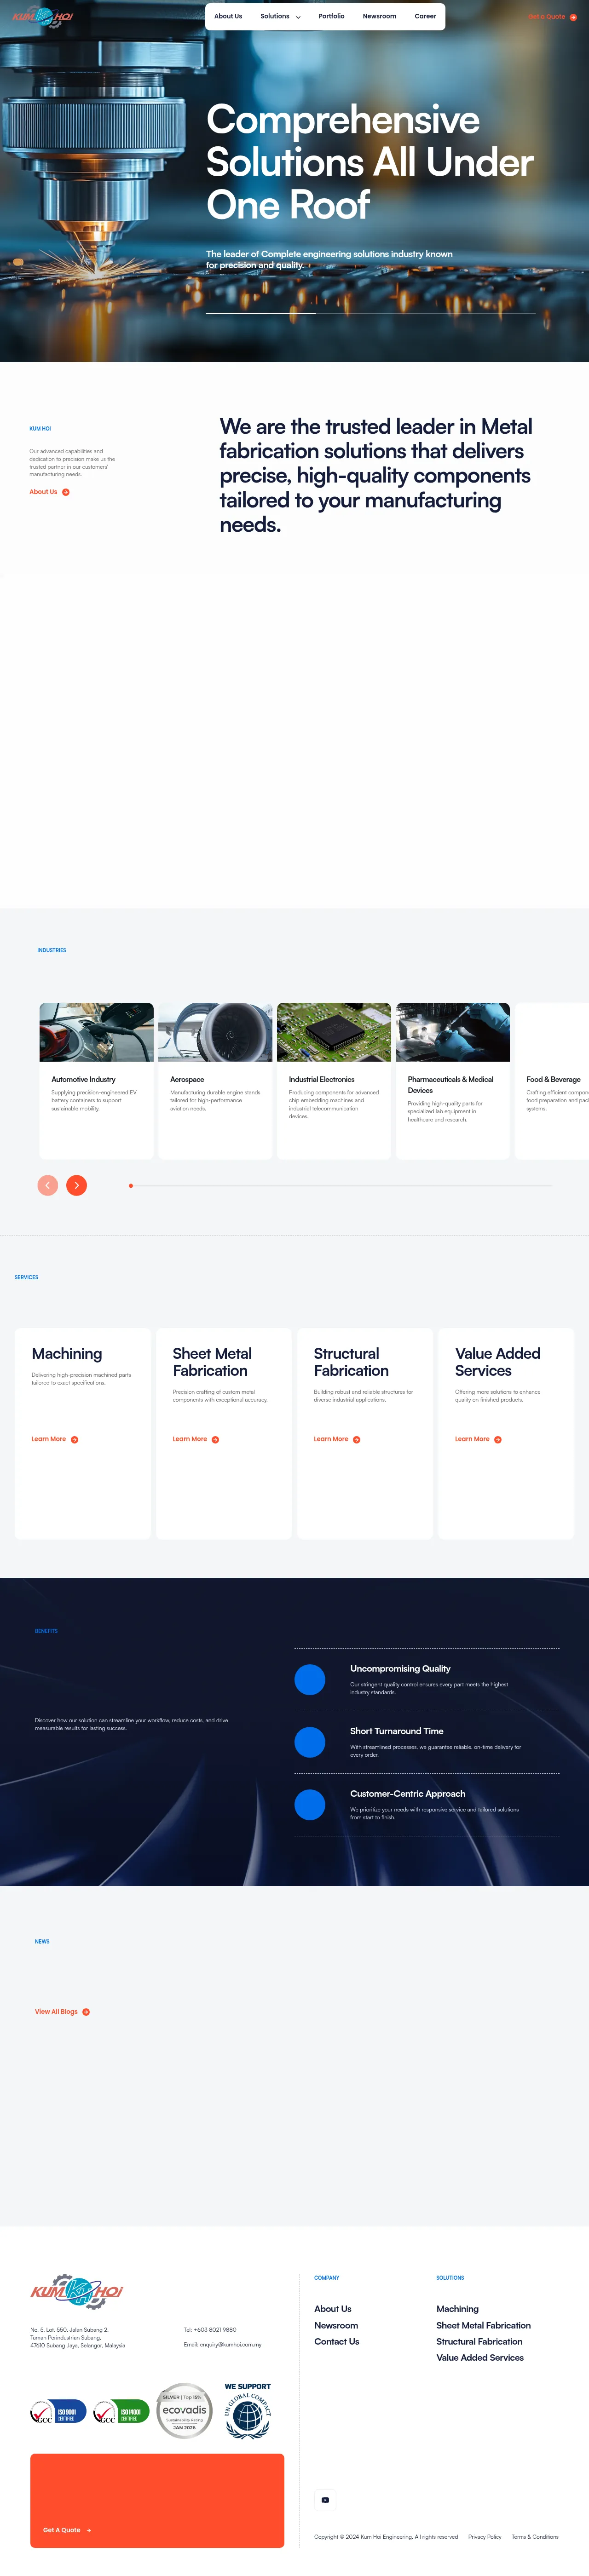This screenshot has height=2576, width=589.
Task: Click the ecovadis silver badge
Action: point(185,2411)
